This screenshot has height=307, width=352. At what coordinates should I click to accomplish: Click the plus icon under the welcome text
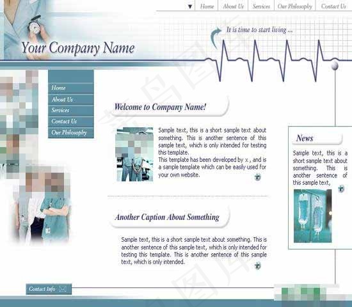click(257, 177)
